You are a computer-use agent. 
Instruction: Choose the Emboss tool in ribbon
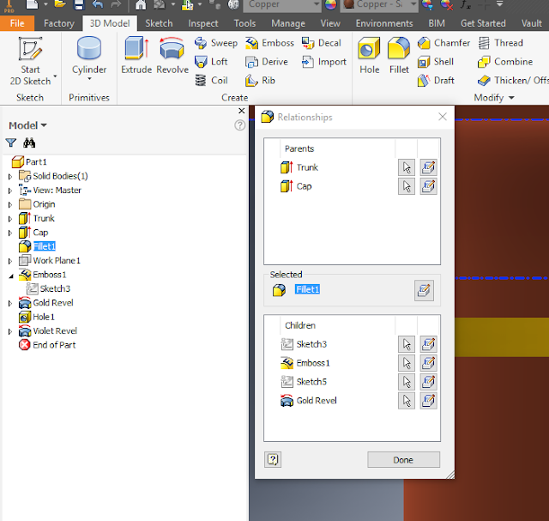click(269, 43)
